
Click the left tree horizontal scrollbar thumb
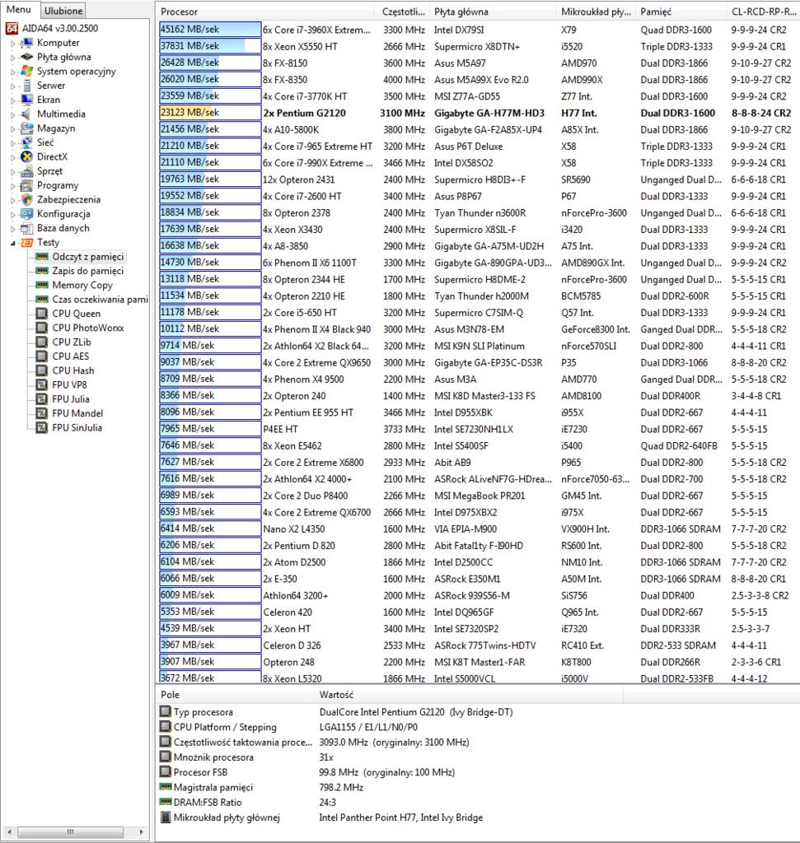pos(71,831)
